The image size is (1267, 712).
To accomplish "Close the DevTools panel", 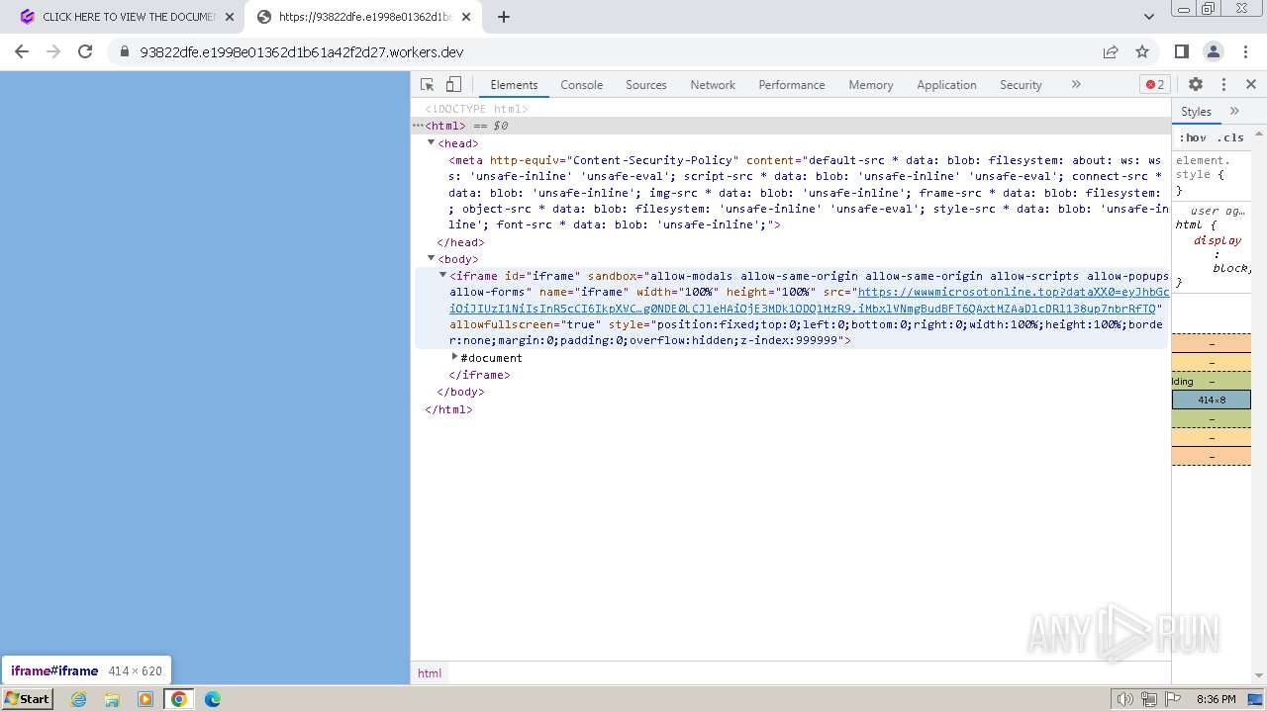I will [x=1250, y=85].
